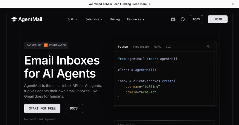The image size is (239, 125).
Task: Click 'We raised $6M in Seed Funding' text
Action: pyautogui.click(x=110, y=4)
